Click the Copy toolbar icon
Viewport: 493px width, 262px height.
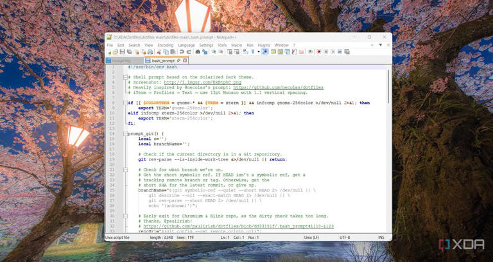pyautogui.click(x=165, y=52)
